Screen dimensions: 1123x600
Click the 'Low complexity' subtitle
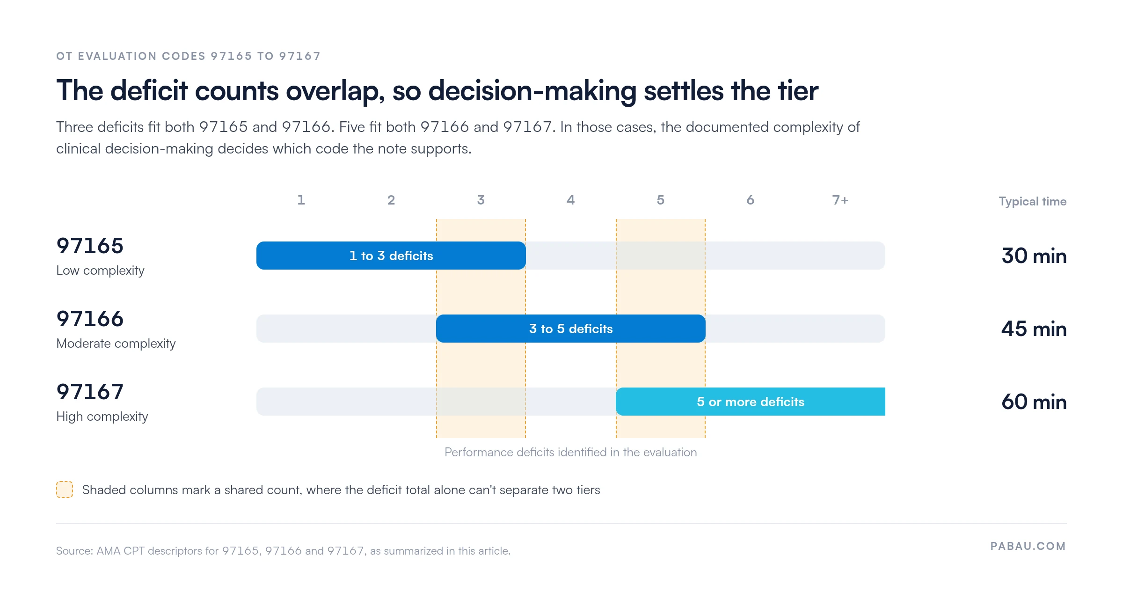click(x=100, y=271)
